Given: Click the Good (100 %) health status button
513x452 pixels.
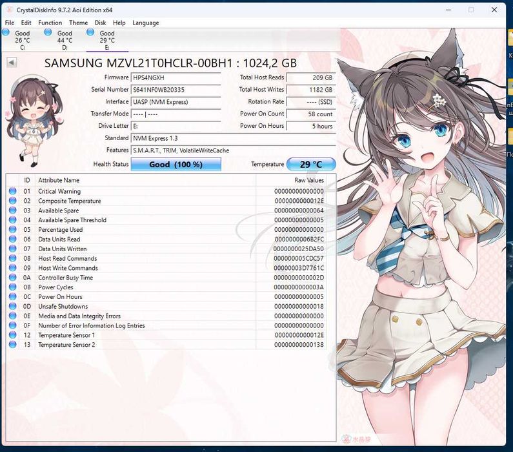Looking at the screenshot, I should pyautogui.click(x=176, y=164).
